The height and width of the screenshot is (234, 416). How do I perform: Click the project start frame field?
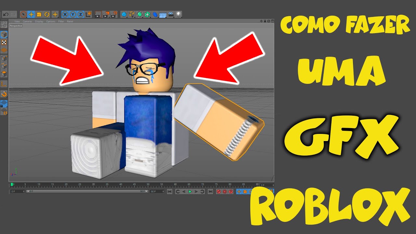(x=18, y=191)
